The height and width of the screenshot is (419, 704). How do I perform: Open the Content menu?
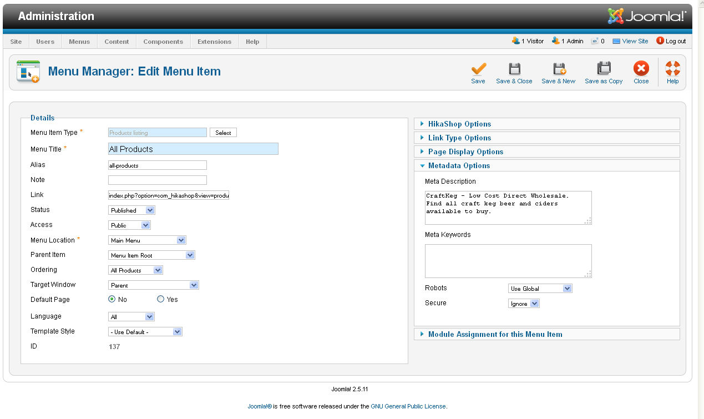click(x=117, y=42)
